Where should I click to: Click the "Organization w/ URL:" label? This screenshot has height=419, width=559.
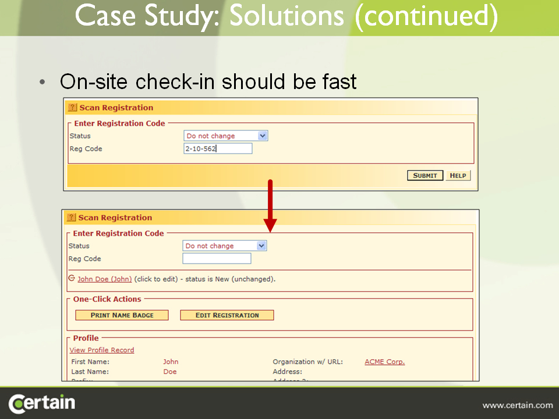pyautogui.click(x=307, y=361)
